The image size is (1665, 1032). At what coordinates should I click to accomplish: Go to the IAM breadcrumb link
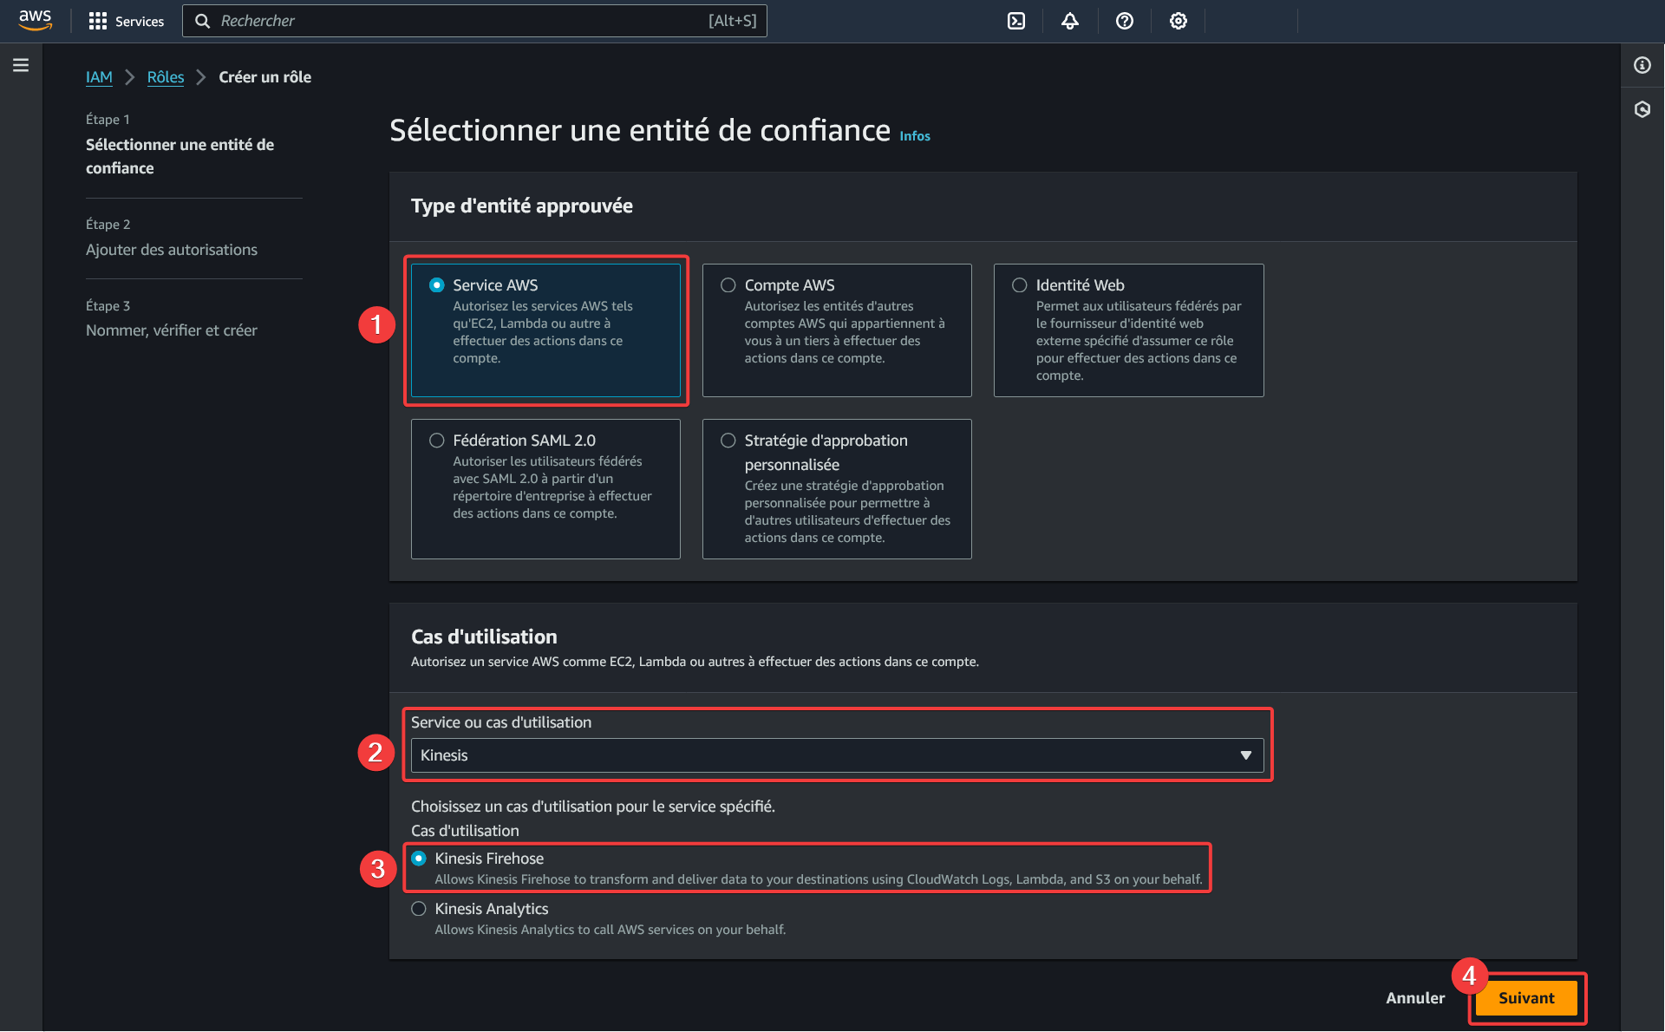(99, 77)
